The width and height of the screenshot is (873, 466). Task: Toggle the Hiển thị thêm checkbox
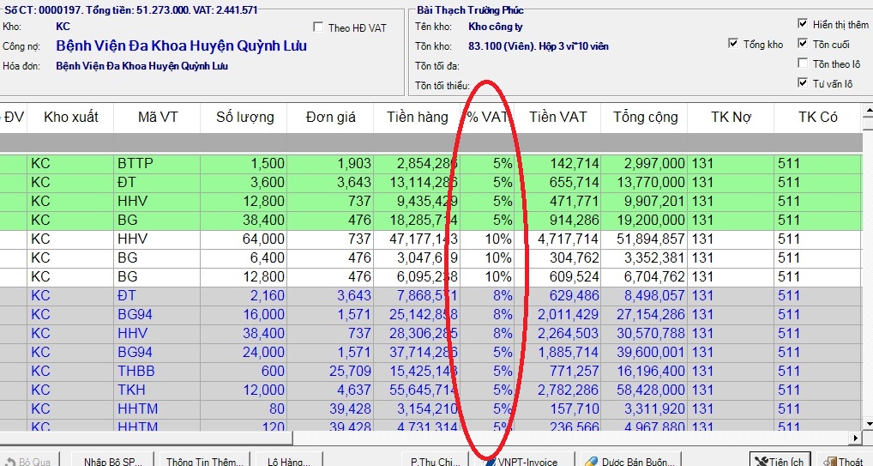pyautogui.click(x=803, y=23)
